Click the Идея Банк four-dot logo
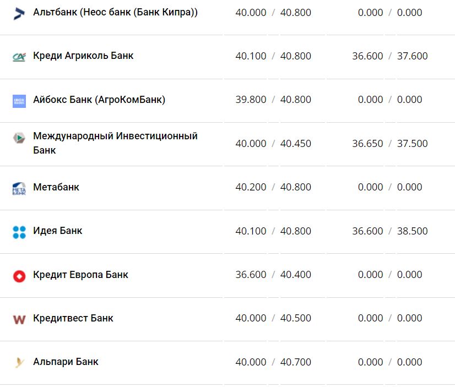This screenshot has height=387, width=455. point(19,232)
